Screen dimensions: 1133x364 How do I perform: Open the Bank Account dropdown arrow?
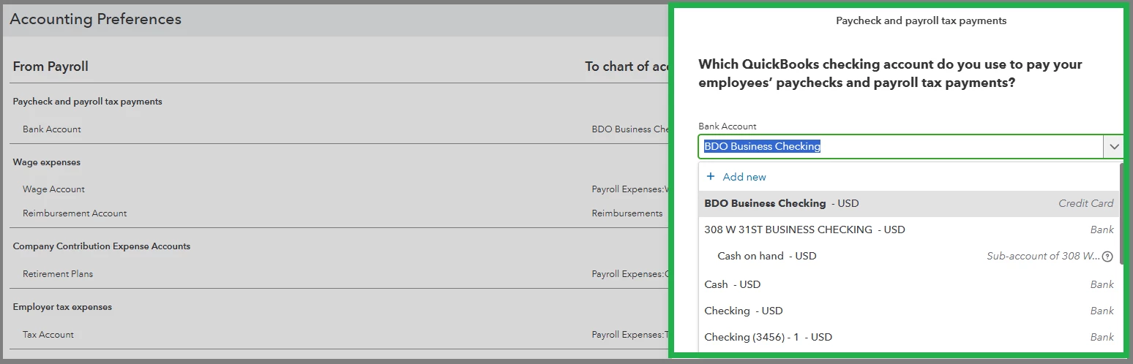1114,146
